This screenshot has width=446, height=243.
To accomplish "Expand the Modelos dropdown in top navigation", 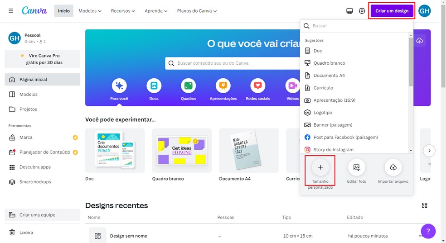I will [90, 11].
